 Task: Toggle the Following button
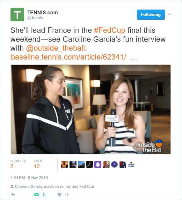pyautogui.click(x=151, y=15)
